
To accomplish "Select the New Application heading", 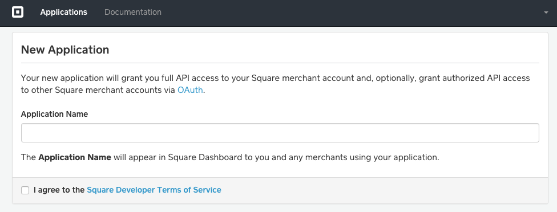I will click(65, 50).
